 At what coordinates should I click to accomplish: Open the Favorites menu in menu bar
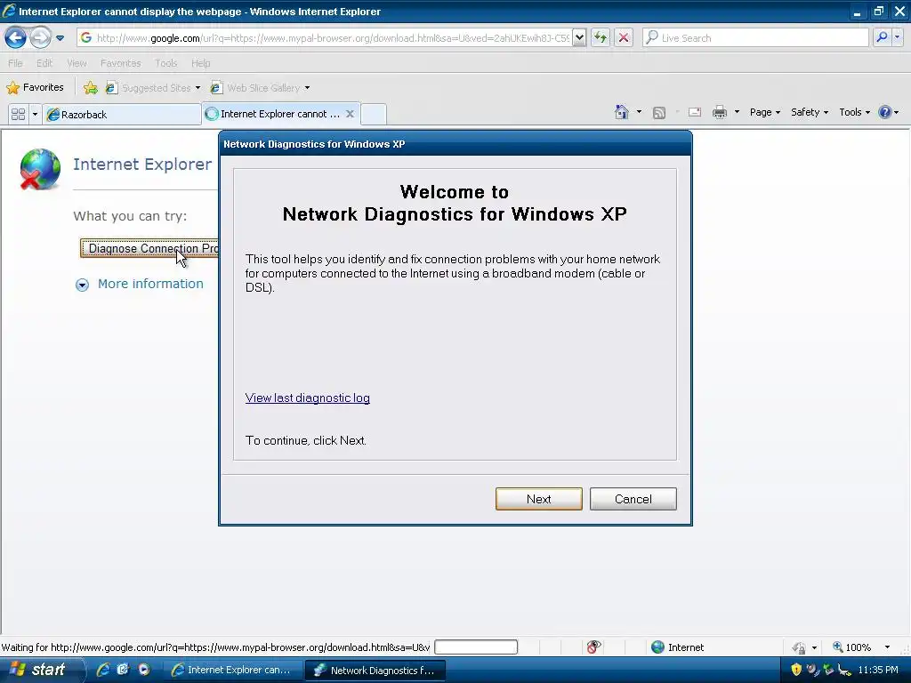120,63
